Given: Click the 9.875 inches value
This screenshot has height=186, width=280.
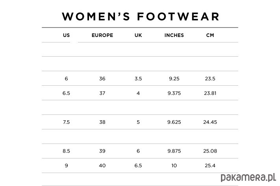Looking at the screenshot, I should tap(174, 151).
